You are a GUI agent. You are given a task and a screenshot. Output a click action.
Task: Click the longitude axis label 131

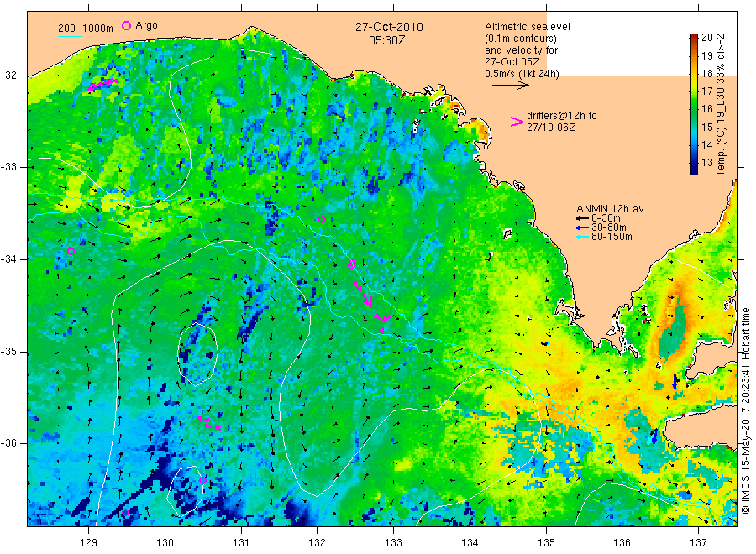pyautogui.click(x=241, y=543)
